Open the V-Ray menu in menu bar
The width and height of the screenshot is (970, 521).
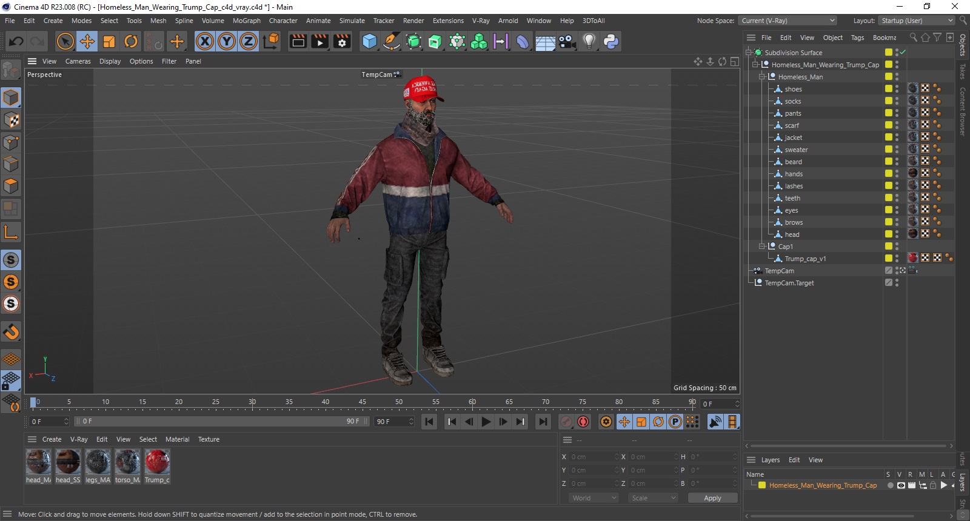pos(481,21)
